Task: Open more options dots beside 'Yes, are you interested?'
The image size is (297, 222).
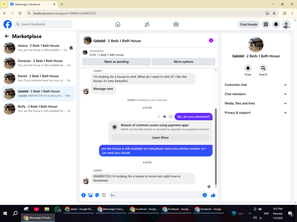Action: (x=159, y=117)
